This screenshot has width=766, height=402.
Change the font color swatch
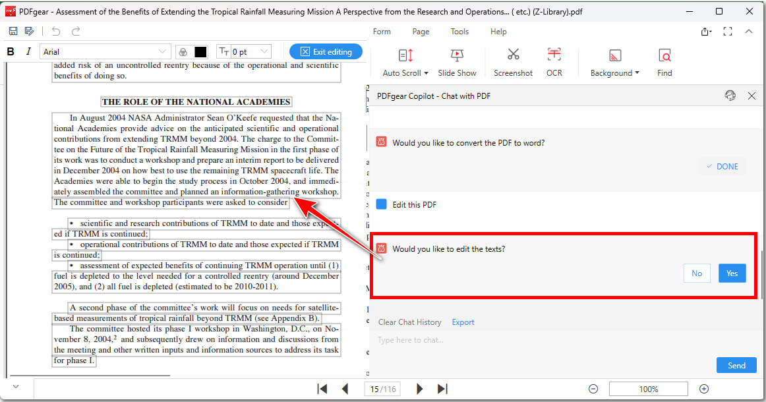tap(199, 51)
